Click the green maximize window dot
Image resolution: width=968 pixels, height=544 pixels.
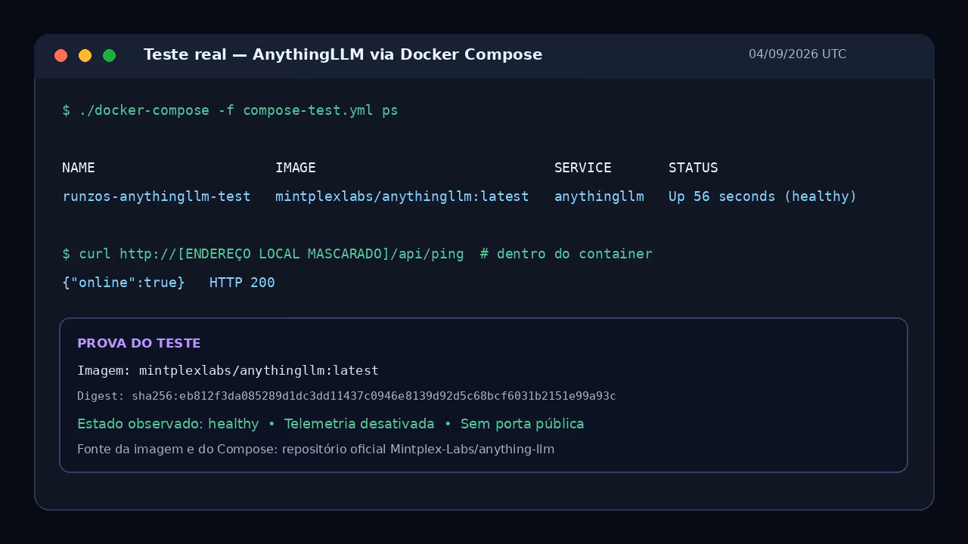point(110,55)
